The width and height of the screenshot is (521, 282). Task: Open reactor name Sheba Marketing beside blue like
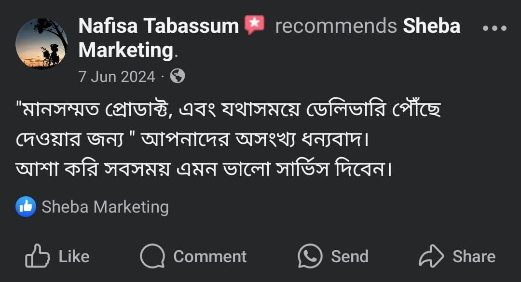click(105, 207)
